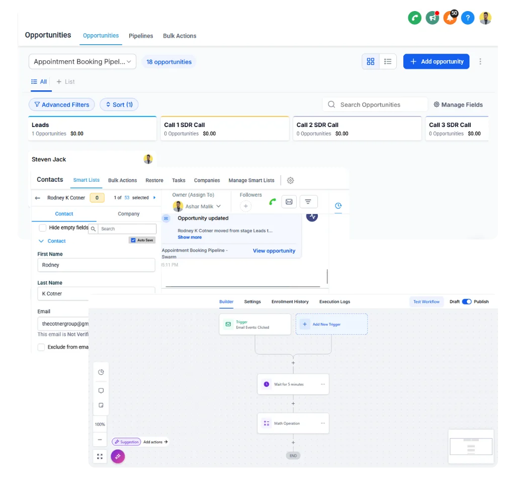Toggle the Auto Save checkbox
The width and height of the screenshot is (515, 479).
133,240
